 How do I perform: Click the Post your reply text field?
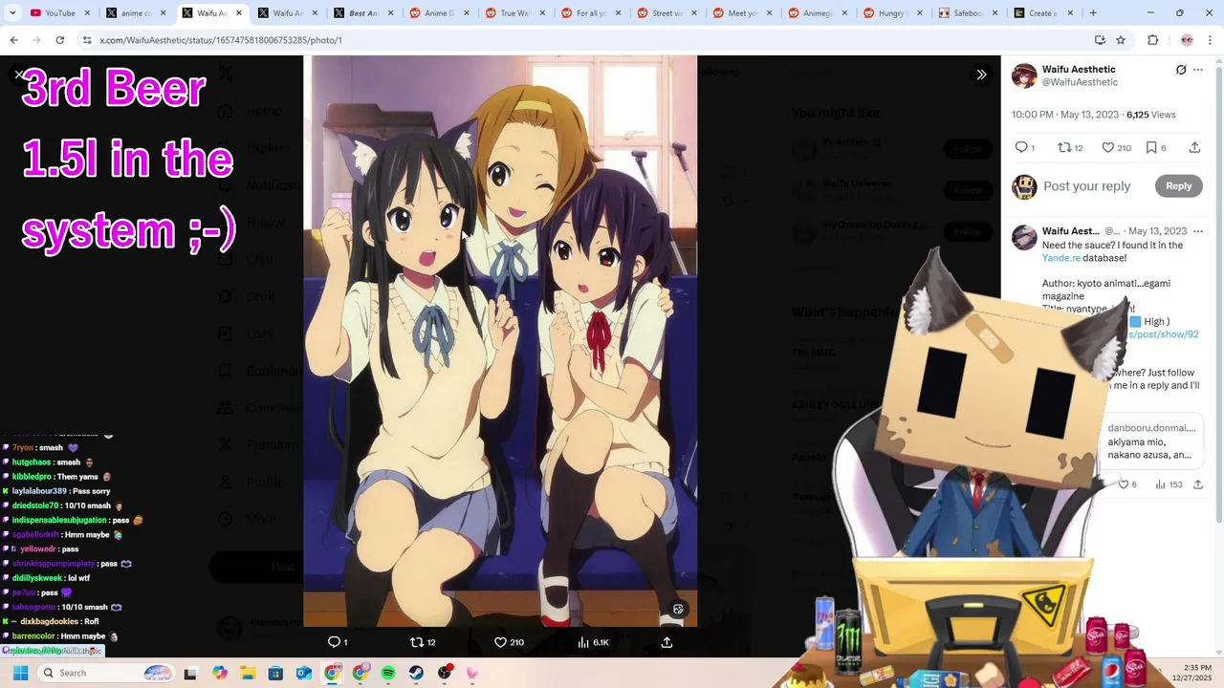click(1086, 186)
